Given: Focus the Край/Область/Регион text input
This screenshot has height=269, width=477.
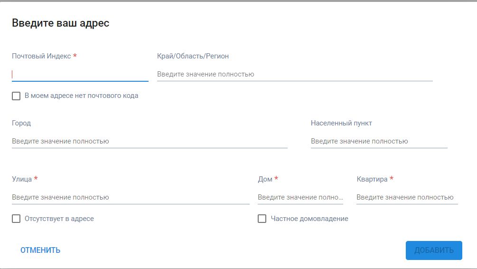Looking at the screenshot, I should point(295,74).
